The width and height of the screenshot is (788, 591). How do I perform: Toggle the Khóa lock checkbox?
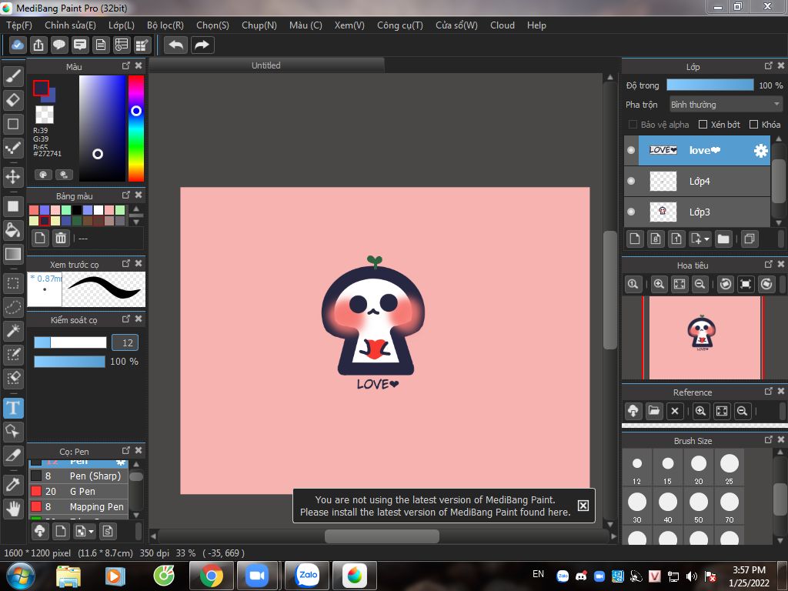pos(753,125)
